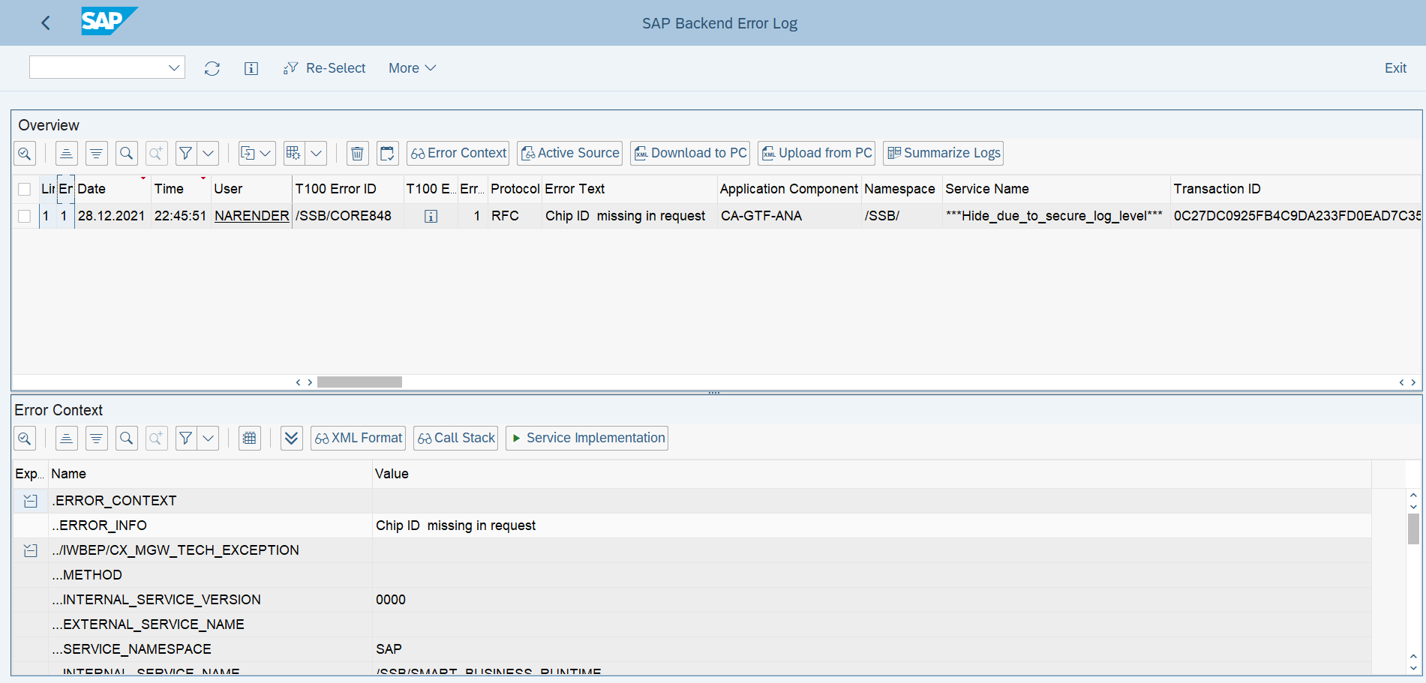Check the header checkbox to select all entries
The image size is (1426, 683).
[x=24, y=189]
